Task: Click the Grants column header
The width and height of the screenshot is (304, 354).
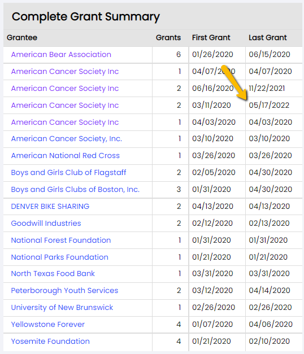Action: pos(168,37)
